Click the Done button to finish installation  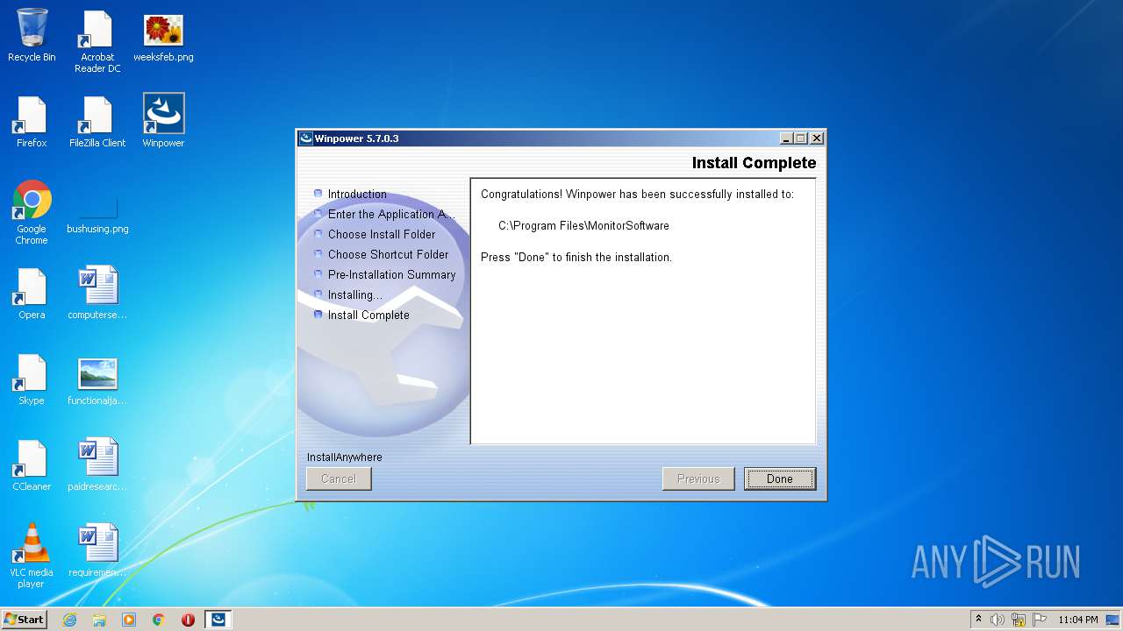coord(780,479)
